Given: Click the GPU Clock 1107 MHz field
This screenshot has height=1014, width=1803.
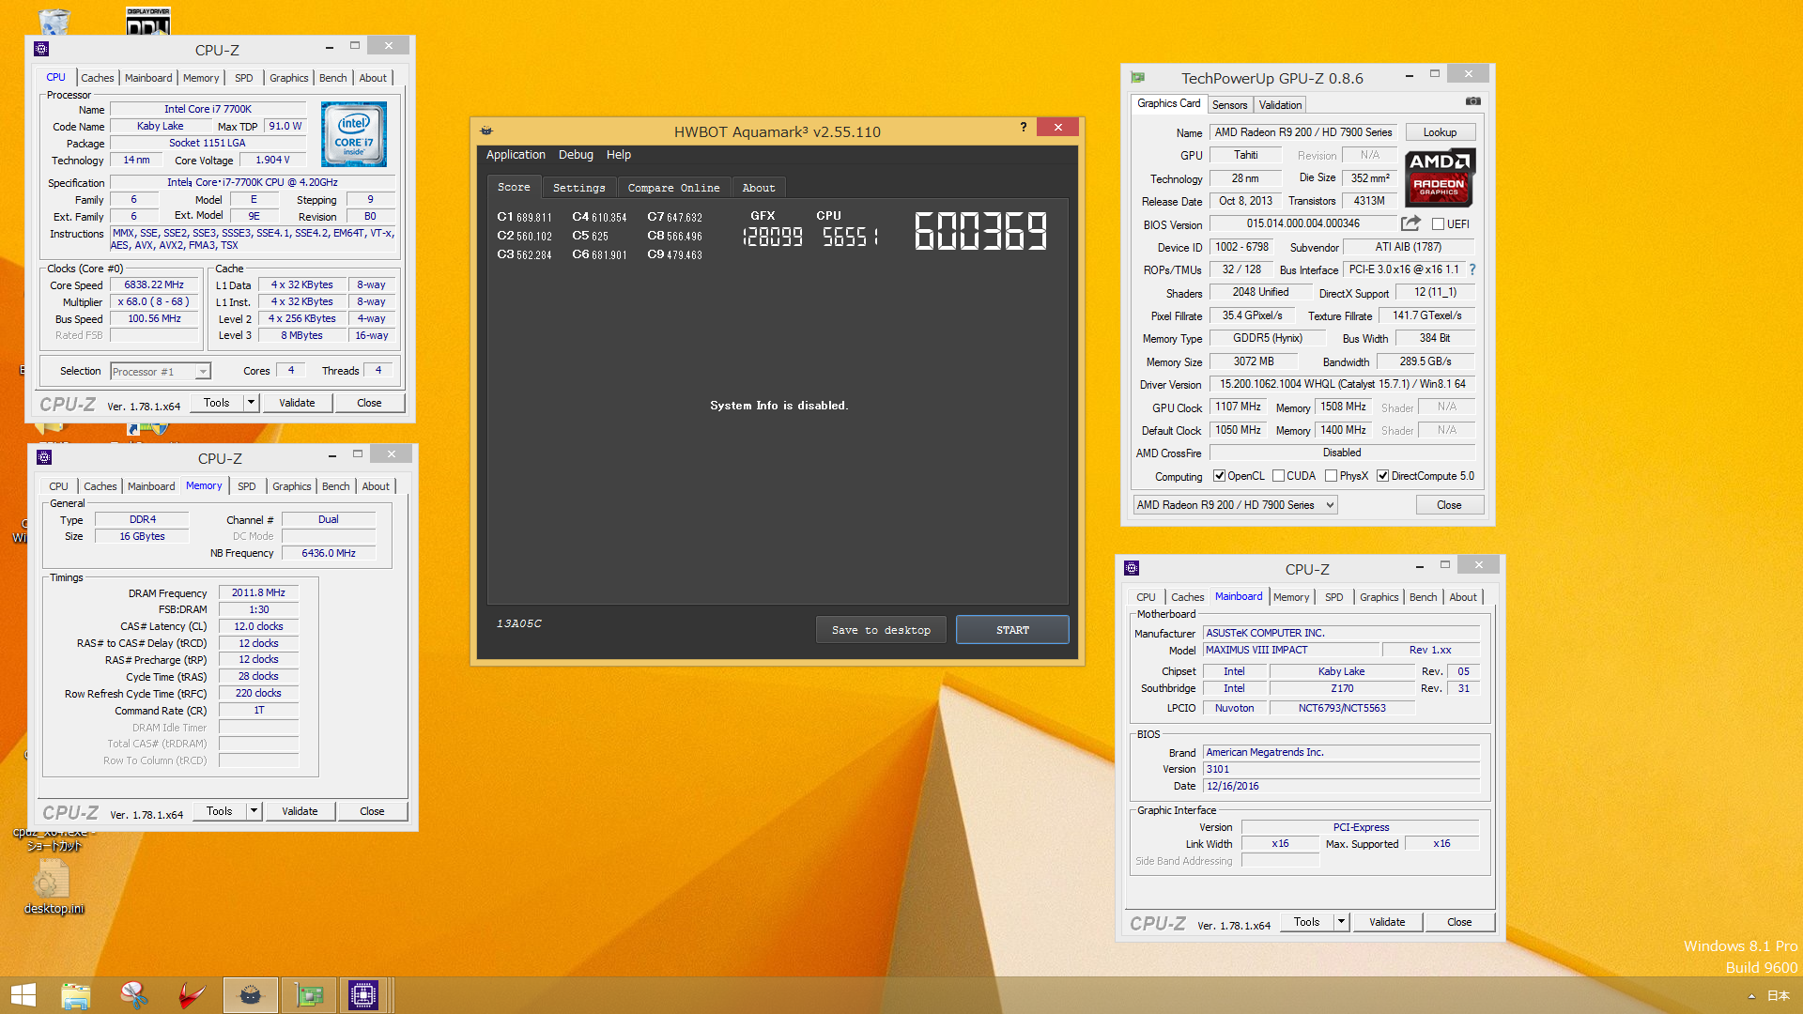Looking at the screenshot, I should (1238, 407).
